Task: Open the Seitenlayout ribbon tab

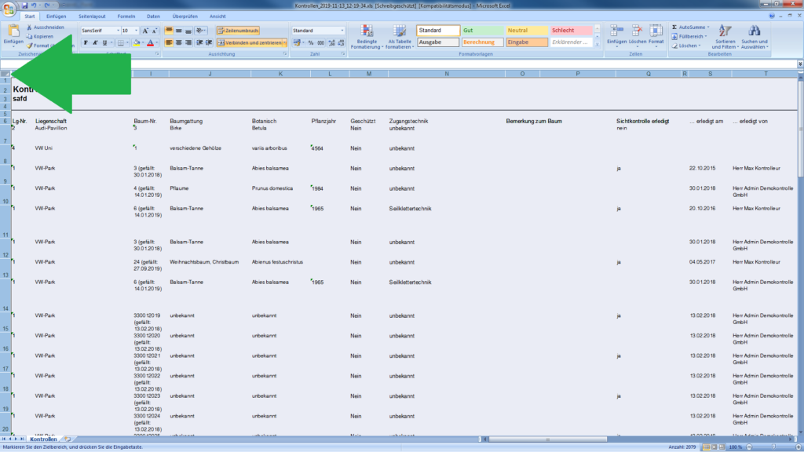Action: 93,16
